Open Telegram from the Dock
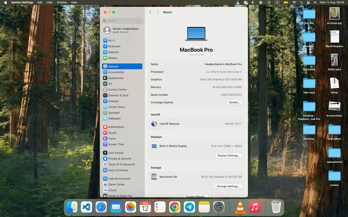The image size is (348, 217). 189,207
